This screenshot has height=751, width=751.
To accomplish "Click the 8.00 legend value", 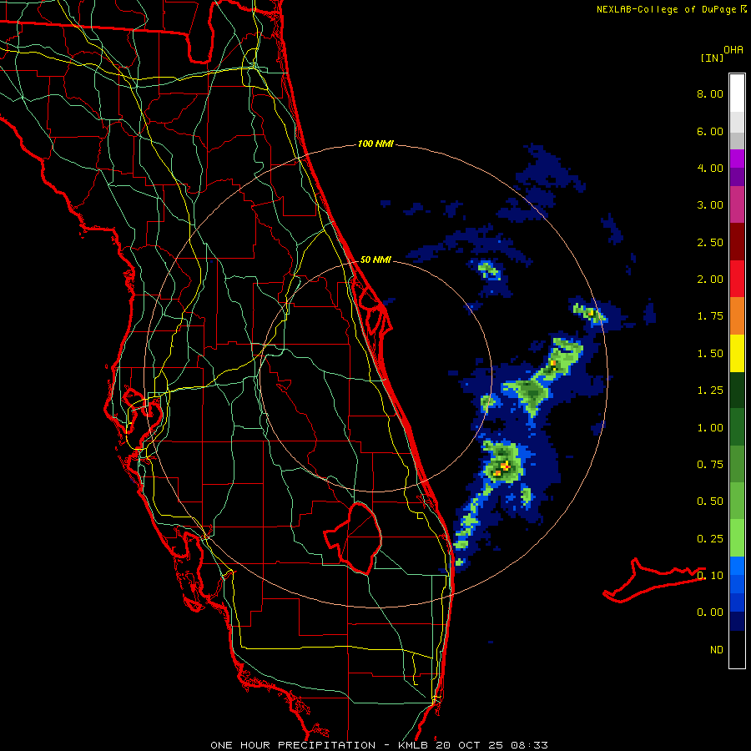I will [x=710, y=93].
